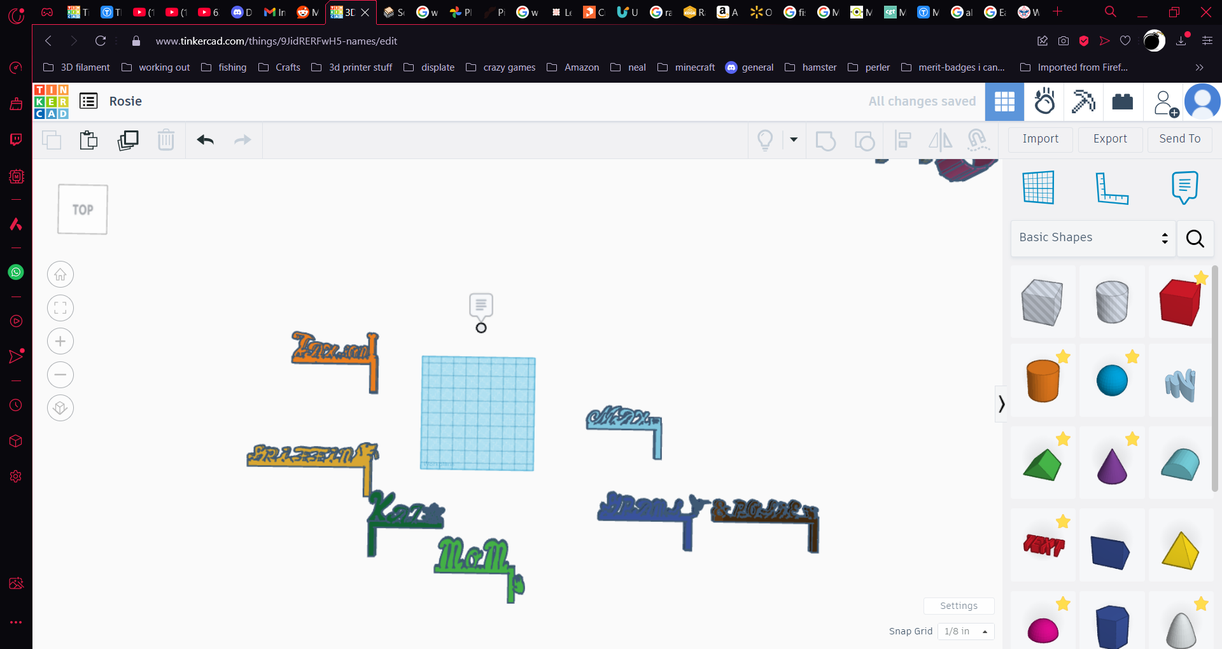Screen dimensions: 1222x649
Task: Click the Cruise tool icon
Action: 978,140
